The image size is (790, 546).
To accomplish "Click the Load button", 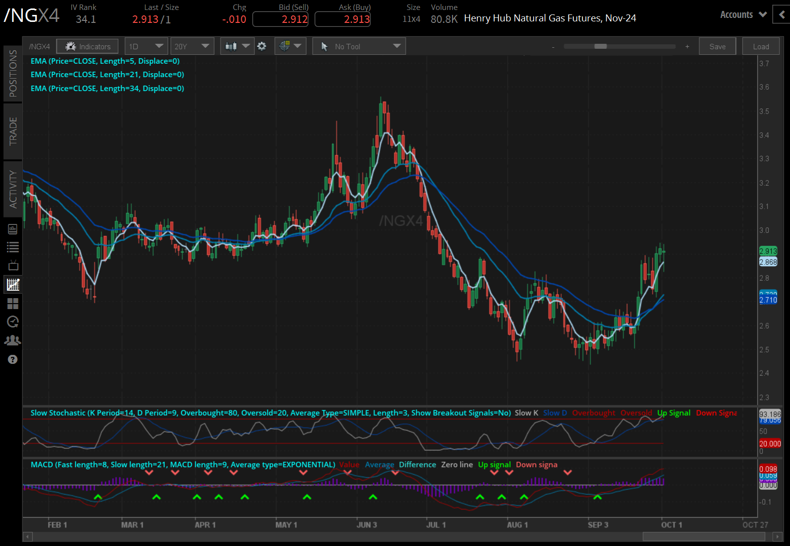I will pos(761,46).
